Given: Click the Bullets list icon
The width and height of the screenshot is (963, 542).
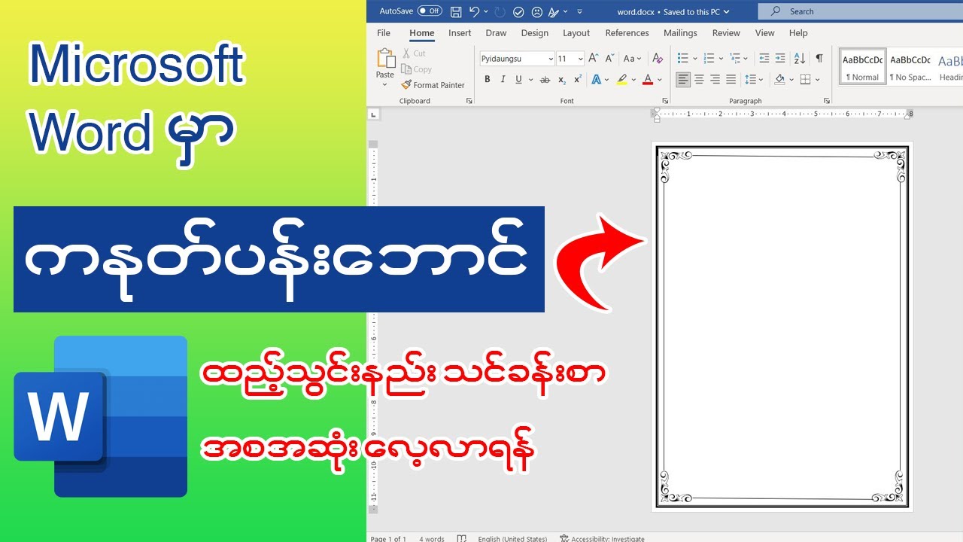Looking at the screenshot, I should pos(682,59).
